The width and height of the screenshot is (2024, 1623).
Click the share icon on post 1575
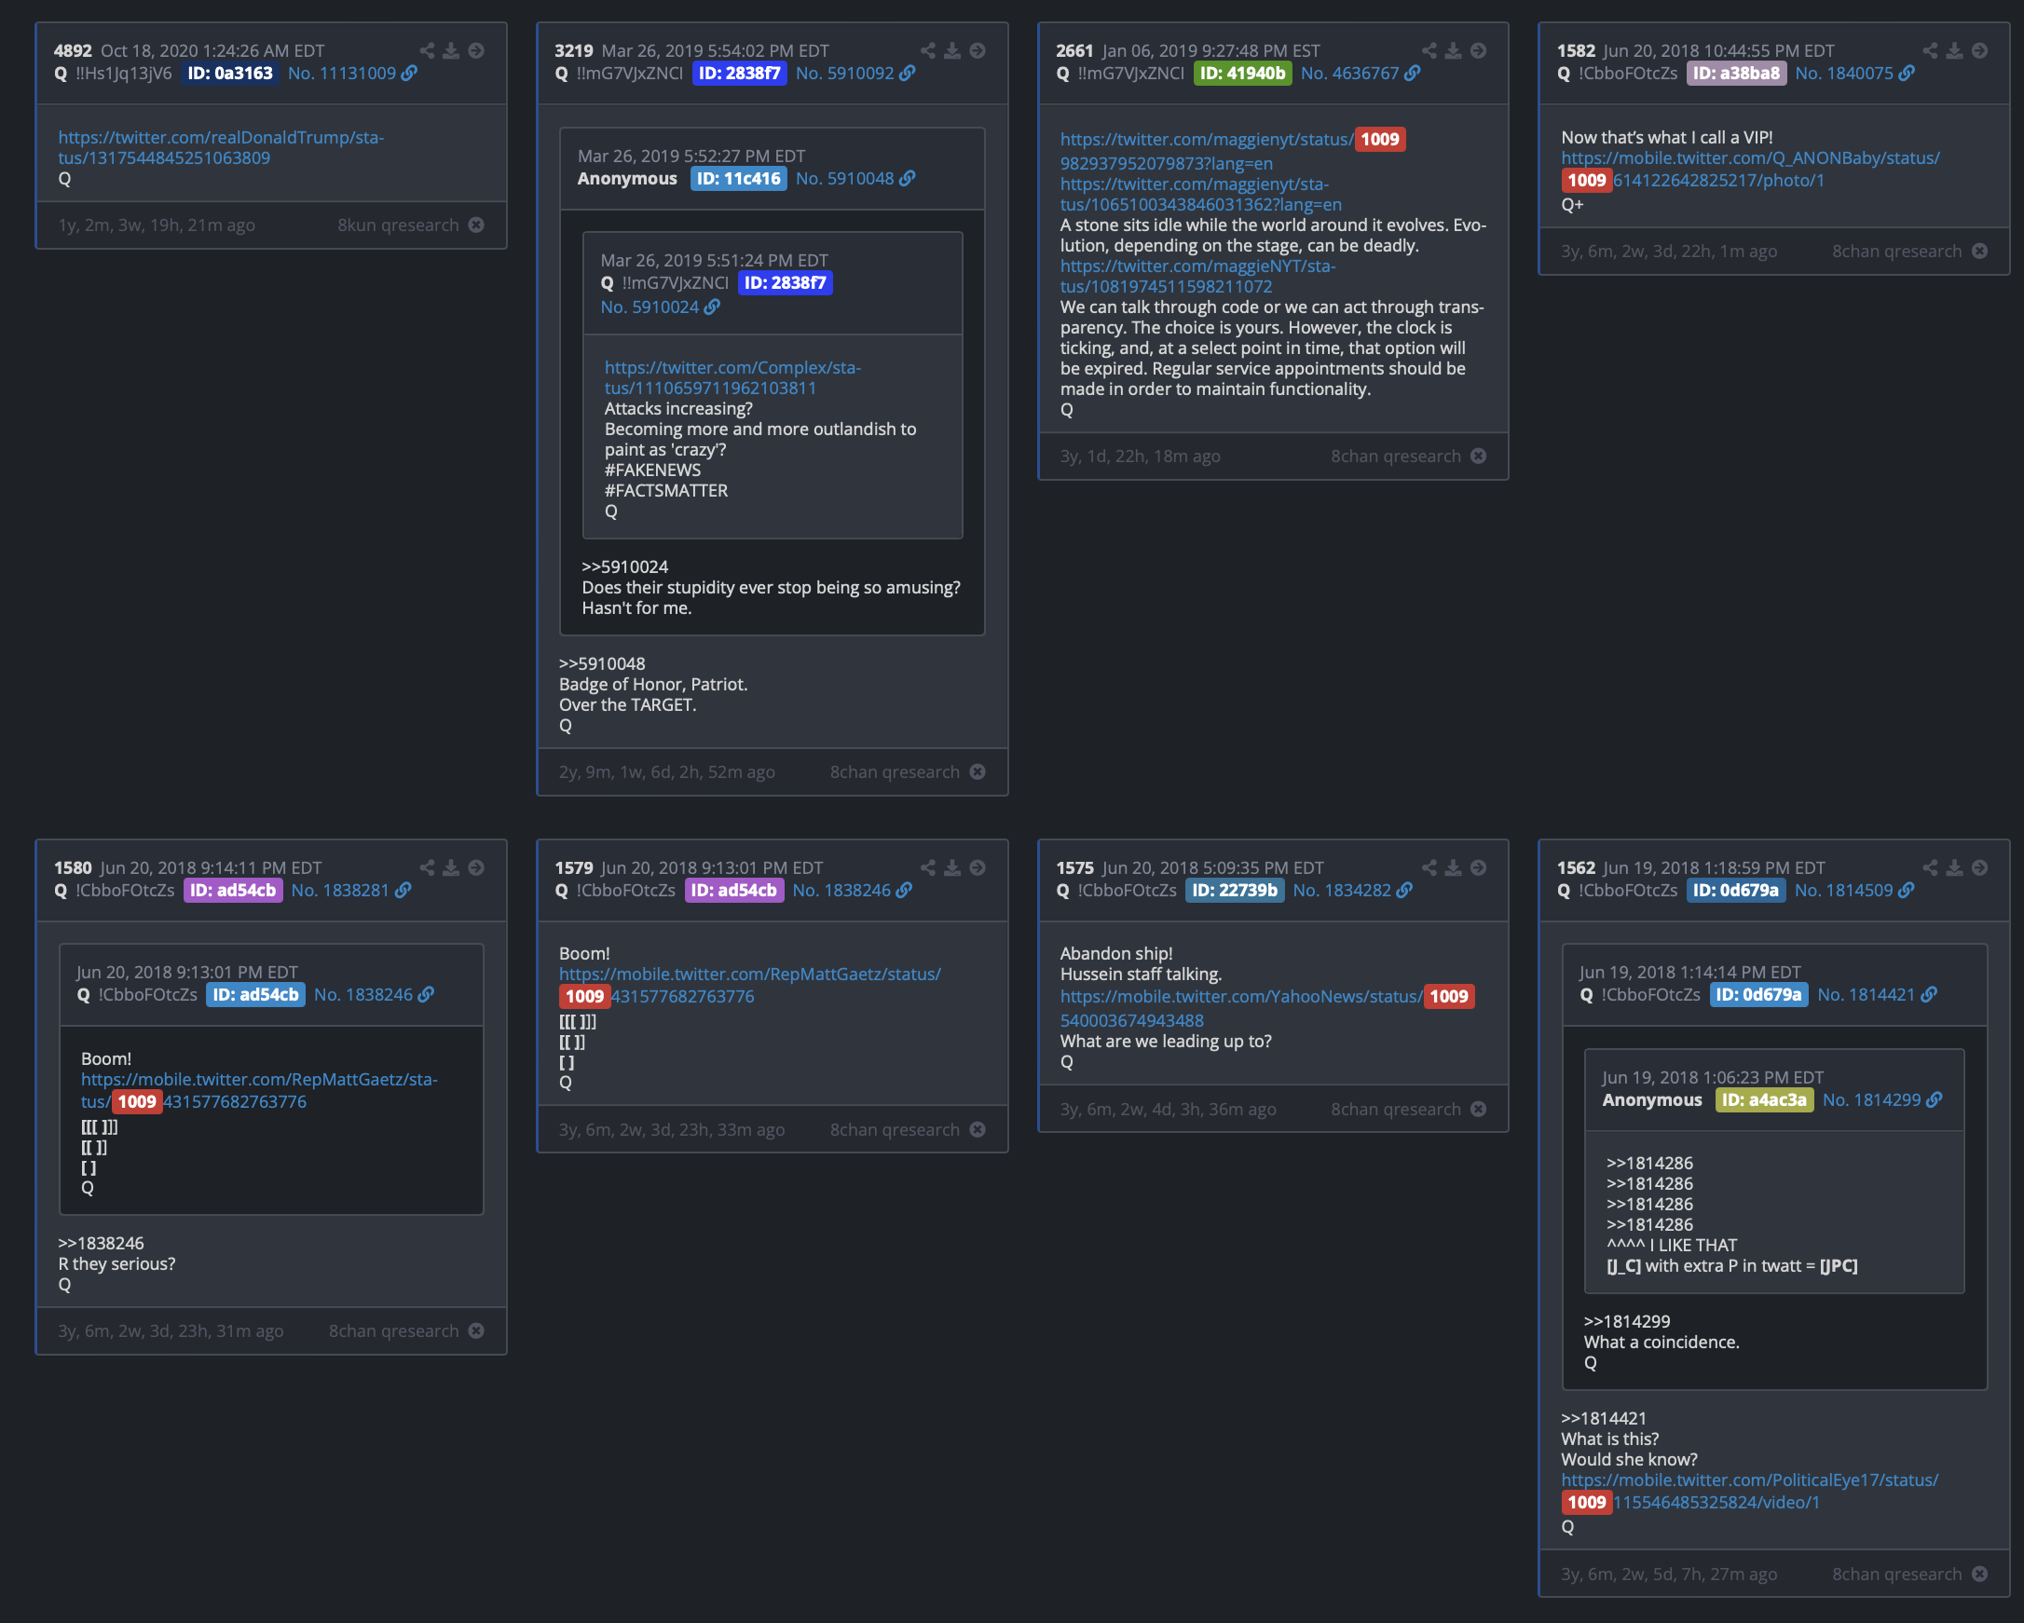point(1429,867)
